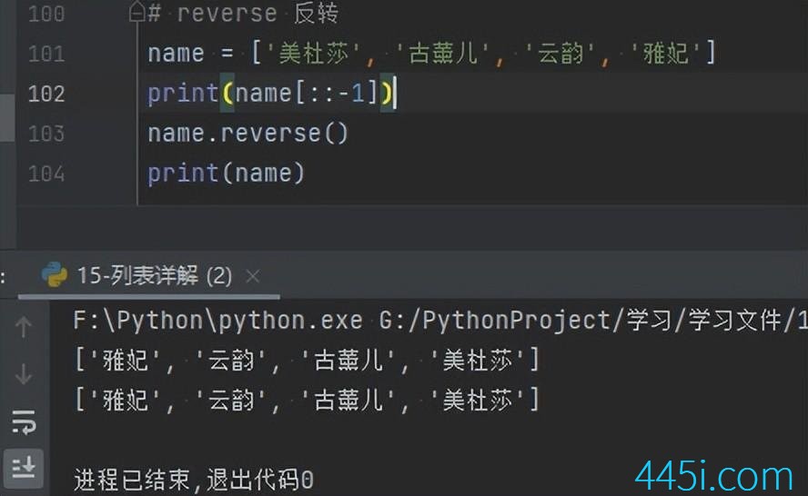This screenshot has height=496, width=808.
Task: Collapse the code fold marker at line 100
Action: tap(136, 12)
